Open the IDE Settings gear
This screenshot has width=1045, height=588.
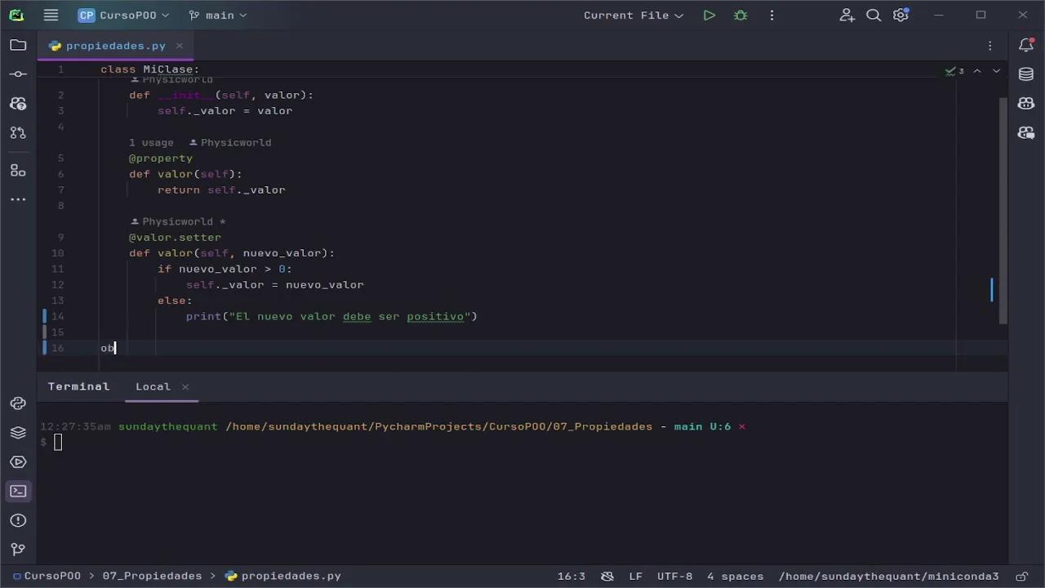click(900, 15)
